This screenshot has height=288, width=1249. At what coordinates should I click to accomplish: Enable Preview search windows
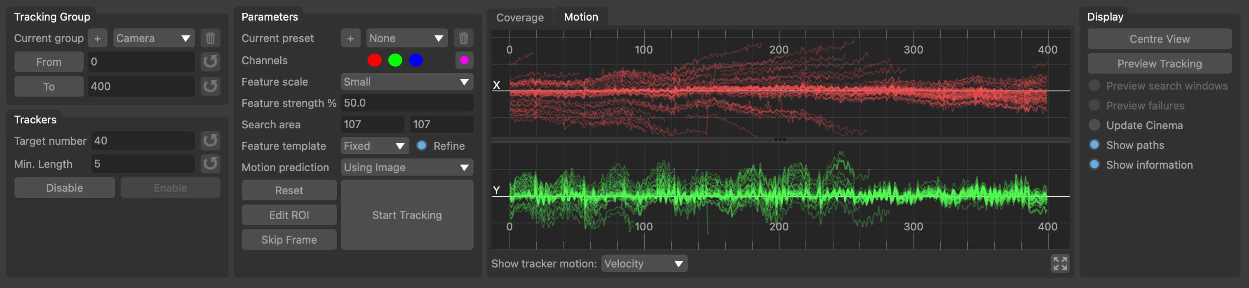click(1094, 86)
